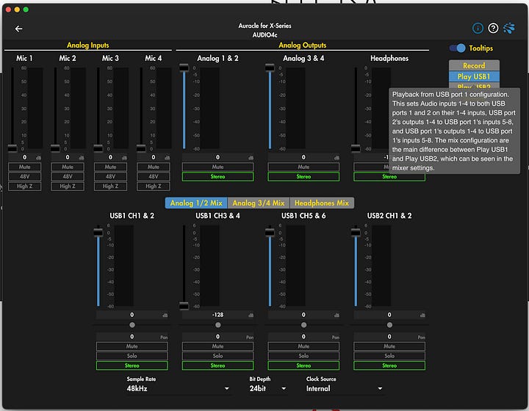Viewport: 529px width, 411px height.
Task: Edit the USB1 CH1 & 2 pan value field
Action: pos(132,337)
